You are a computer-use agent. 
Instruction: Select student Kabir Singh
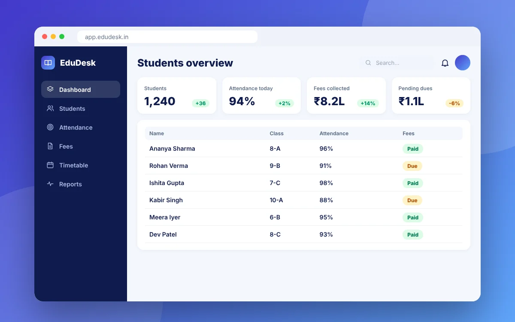pyautogui.click(x=166, y=200)
